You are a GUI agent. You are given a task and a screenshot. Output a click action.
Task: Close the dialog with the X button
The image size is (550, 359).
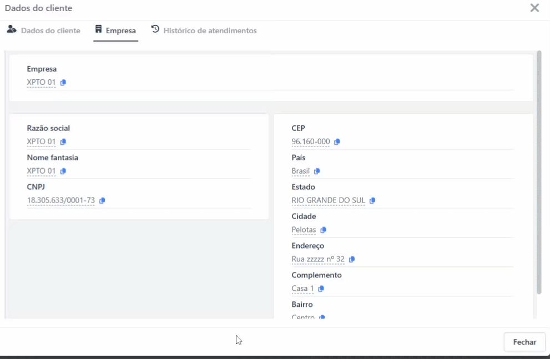click(x=534, y=8)
